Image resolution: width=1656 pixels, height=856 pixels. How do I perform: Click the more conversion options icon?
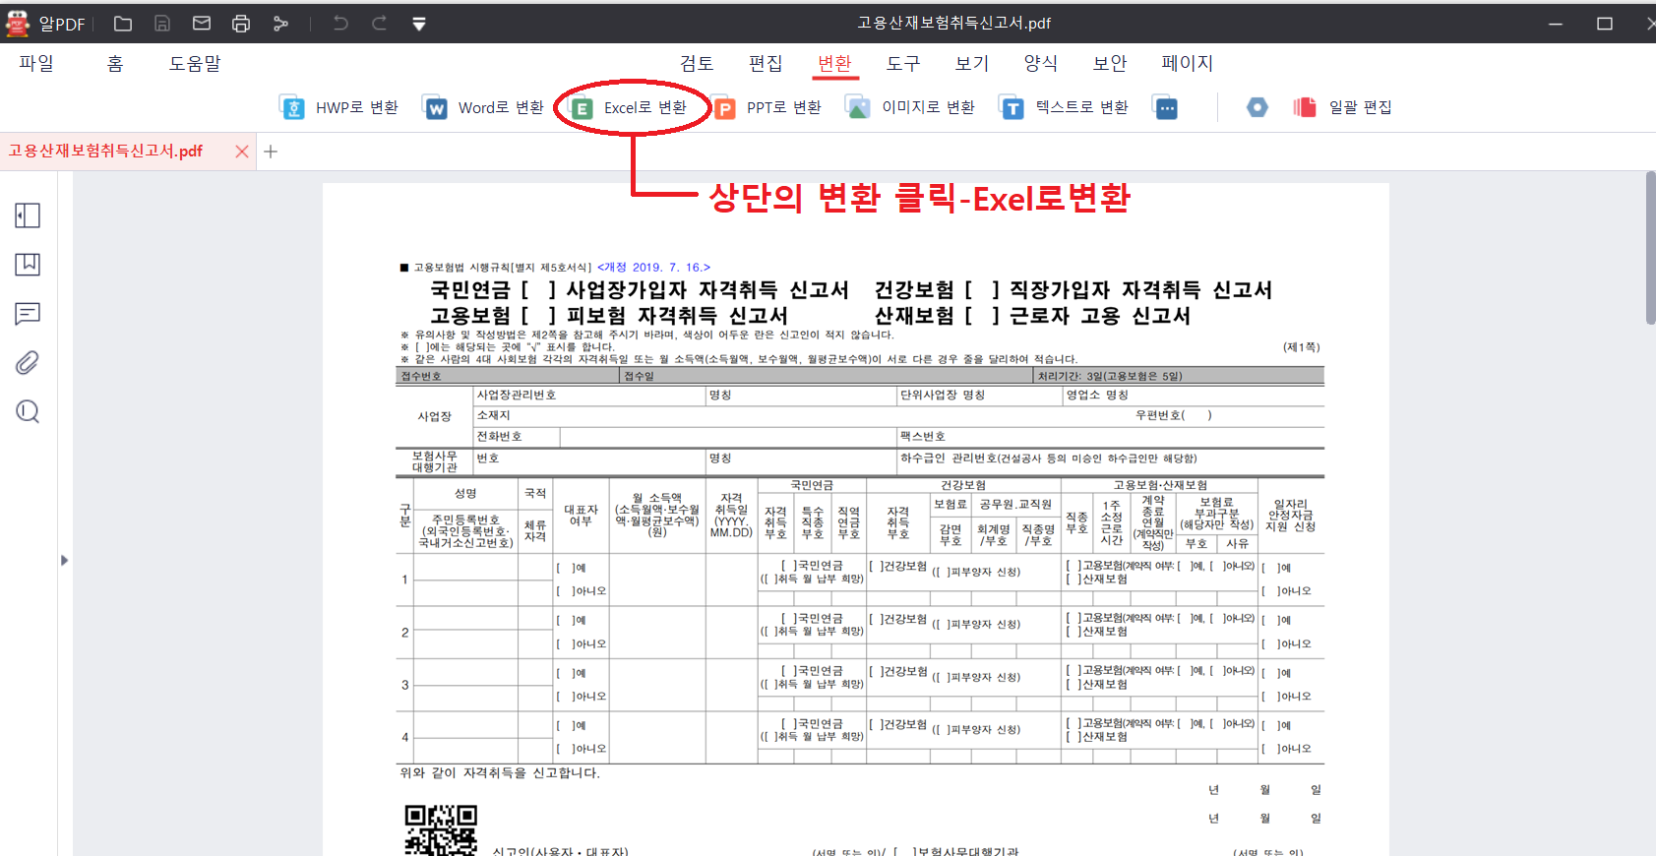coord(1166,108)
